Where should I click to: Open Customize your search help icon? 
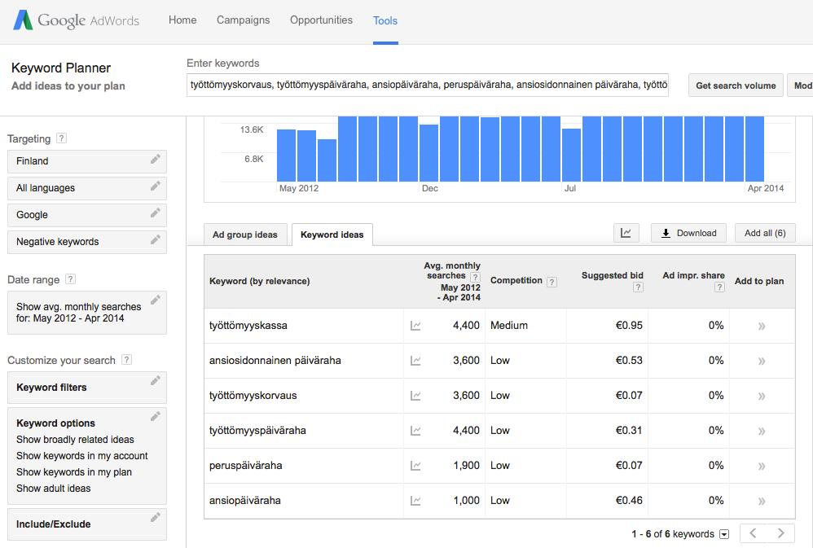coord(126,359)
